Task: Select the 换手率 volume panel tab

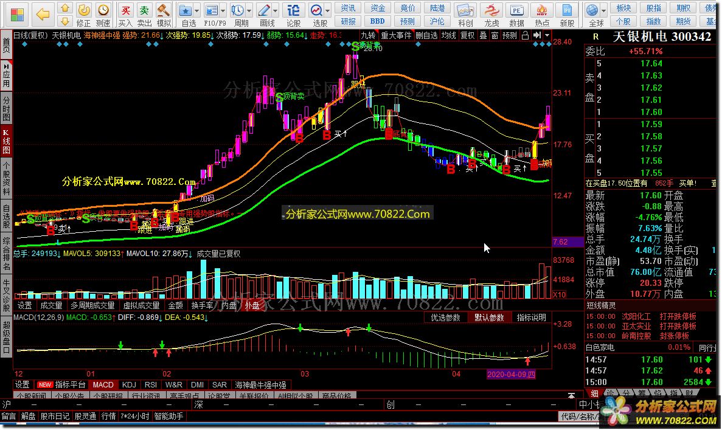Action: coord(202,305)
